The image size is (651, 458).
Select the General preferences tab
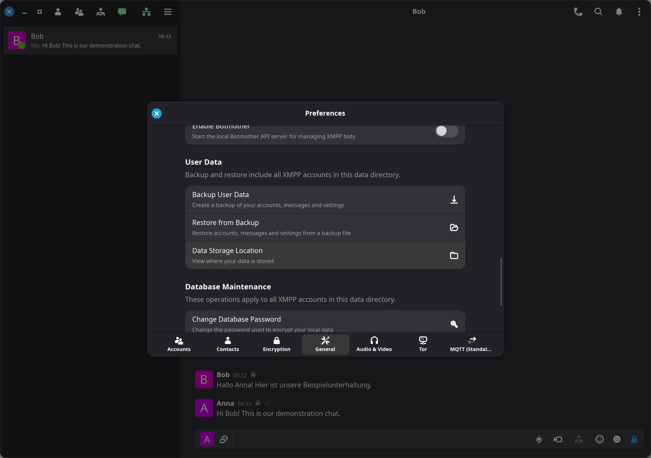325,344
